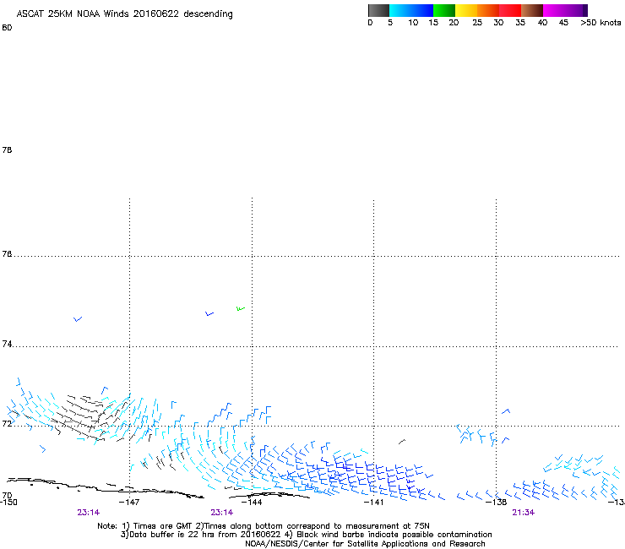Click the red 30-35 knots color segment
This screenshot has height=549, width=625.
click(510, 10)
